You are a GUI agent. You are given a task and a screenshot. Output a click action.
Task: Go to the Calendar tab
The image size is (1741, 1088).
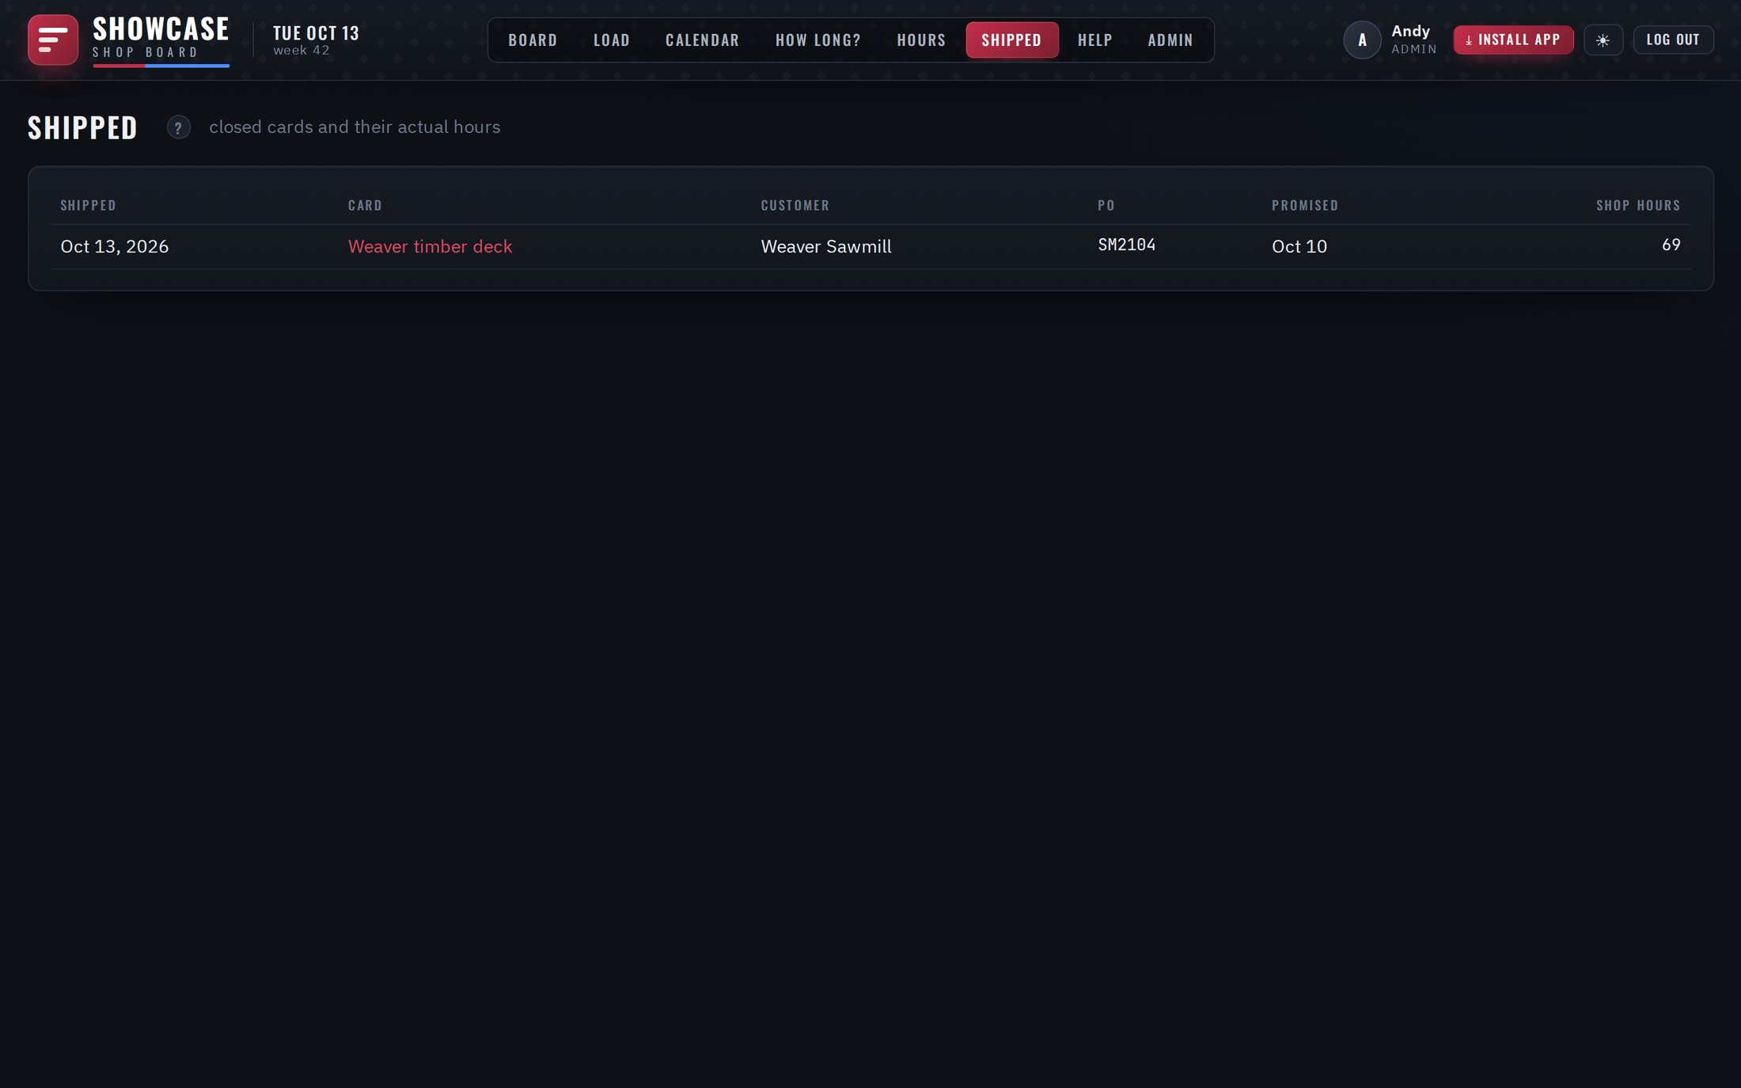702,40
